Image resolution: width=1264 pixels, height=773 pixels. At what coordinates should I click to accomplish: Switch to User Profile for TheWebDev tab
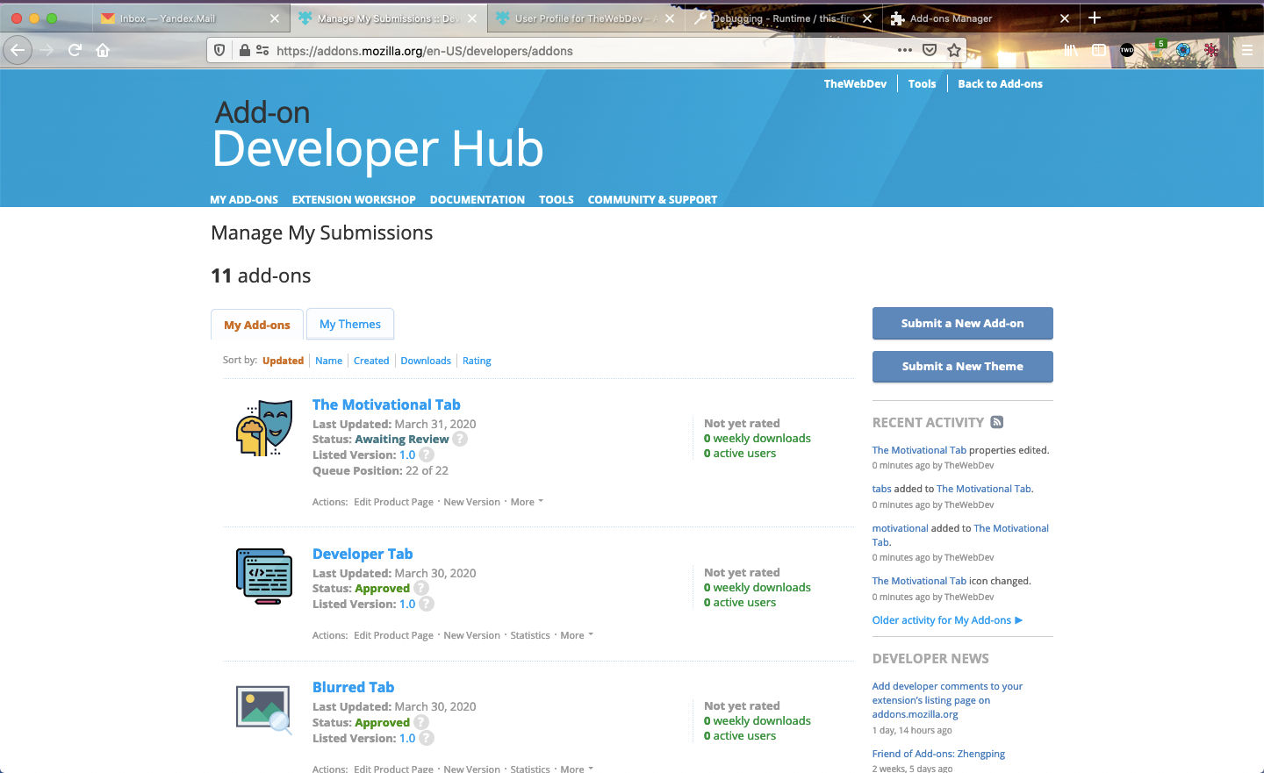[584, 18]
